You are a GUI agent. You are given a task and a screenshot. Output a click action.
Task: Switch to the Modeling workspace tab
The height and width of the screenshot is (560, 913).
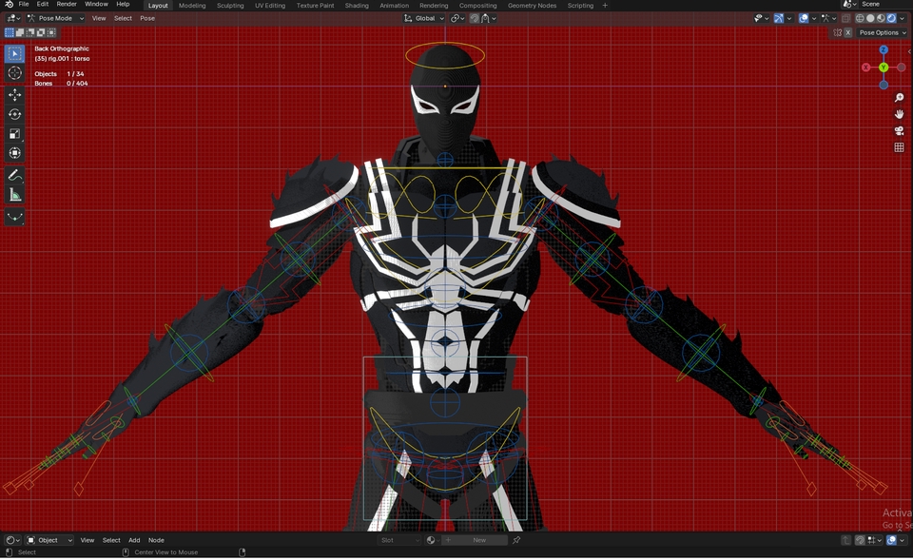[x=191, y=5]
